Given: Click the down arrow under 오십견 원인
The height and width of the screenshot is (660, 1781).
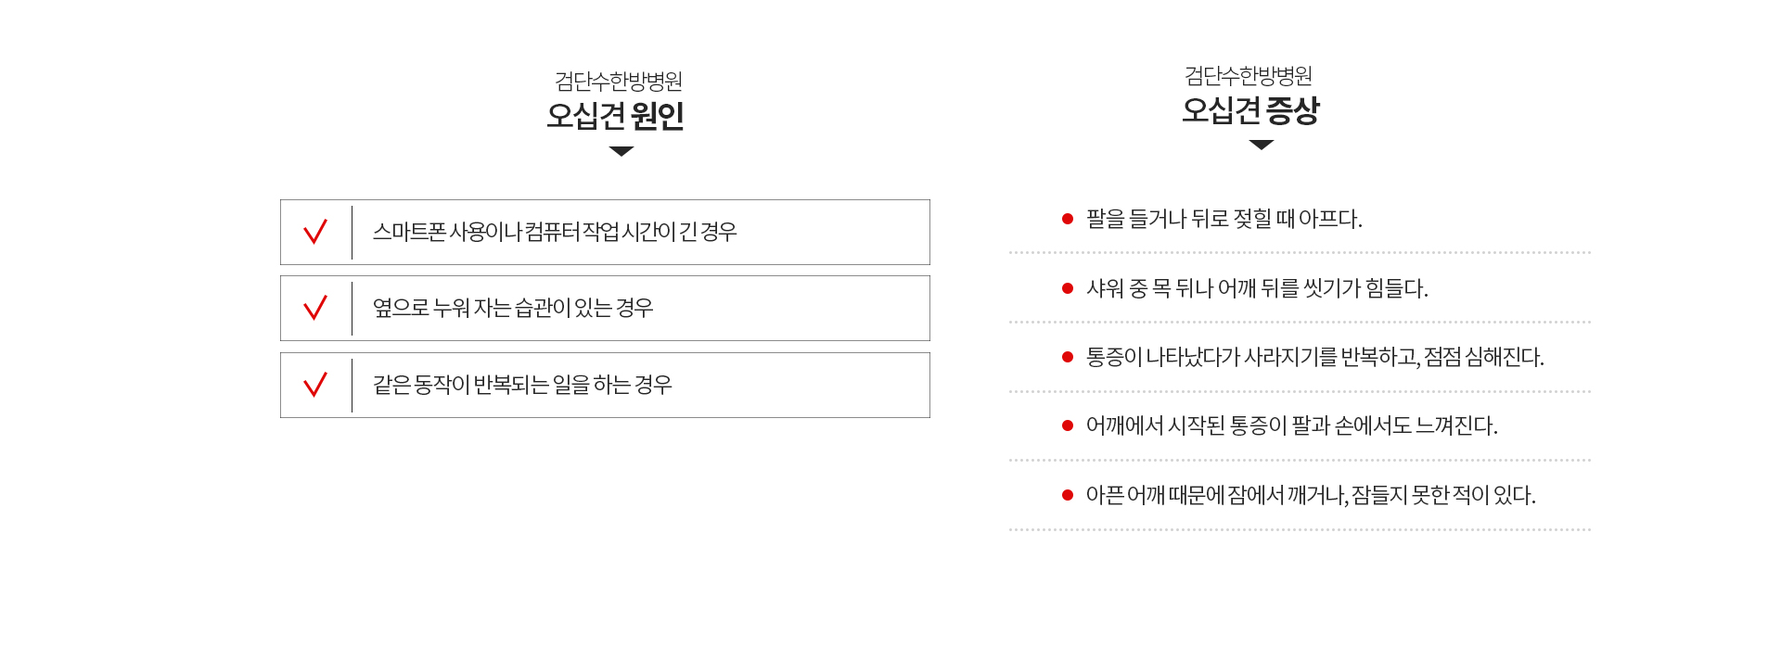Looking at the screenshot, I should 621,151.
